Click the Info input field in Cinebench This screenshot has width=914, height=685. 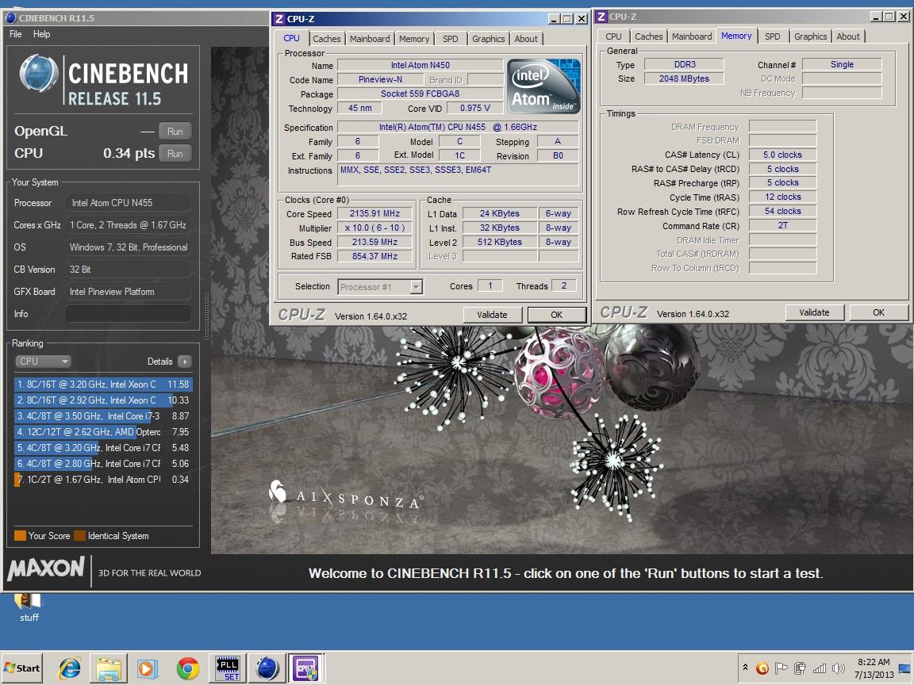129,313
